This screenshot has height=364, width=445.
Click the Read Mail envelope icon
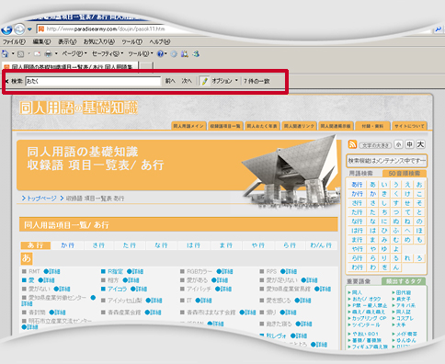(37, 54)
